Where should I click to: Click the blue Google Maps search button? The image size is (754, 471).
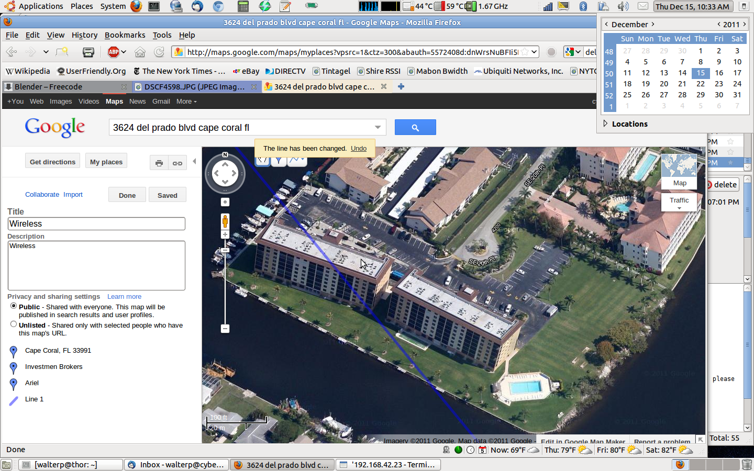click(415, 127)
